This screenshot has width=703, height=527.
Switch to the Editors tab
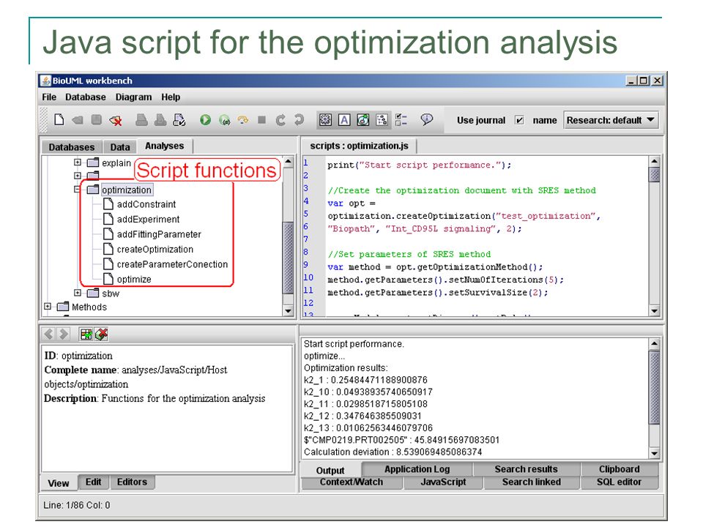133,482
